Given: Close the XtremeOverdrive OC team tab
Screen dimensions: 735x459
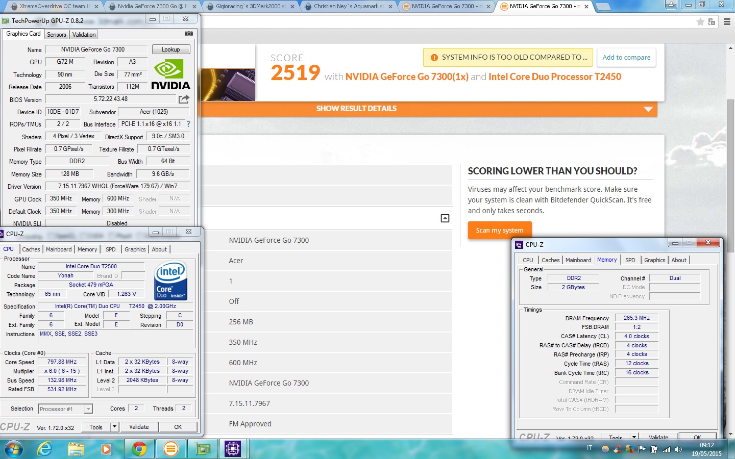Looking at the screenshot, I should 96,7.
